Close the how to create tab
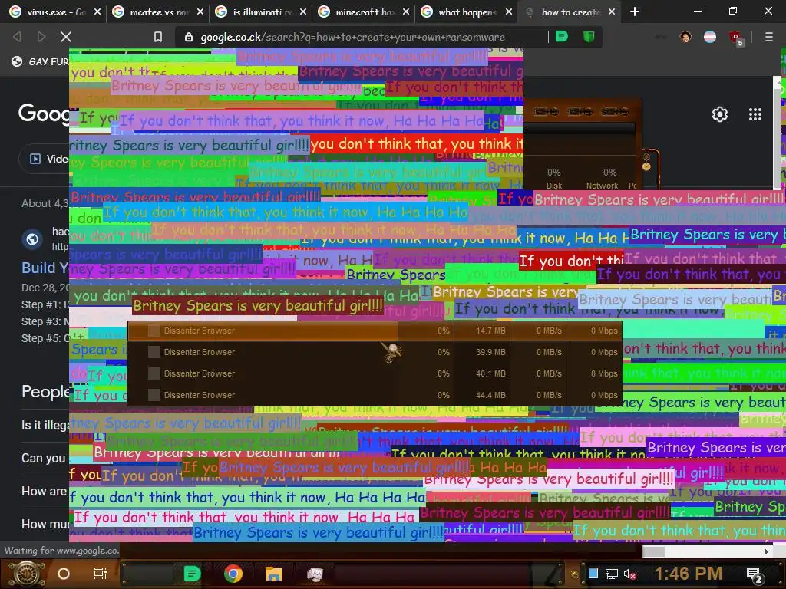This screenshot has width=786, height=589. [612, 12]
